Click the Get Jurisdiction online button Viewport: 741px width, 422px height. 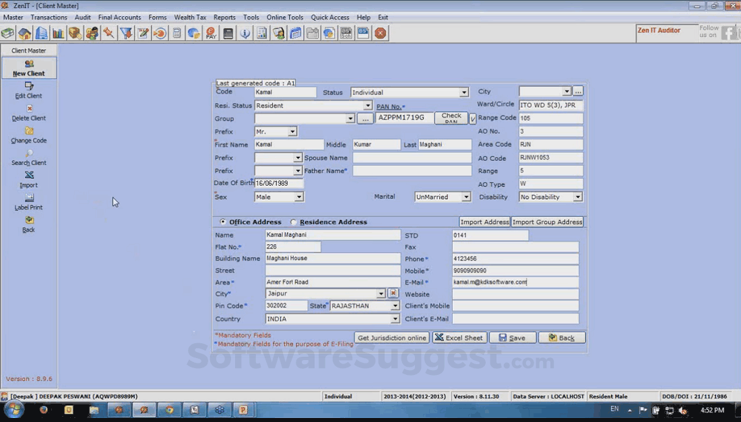tap(391, 338)
